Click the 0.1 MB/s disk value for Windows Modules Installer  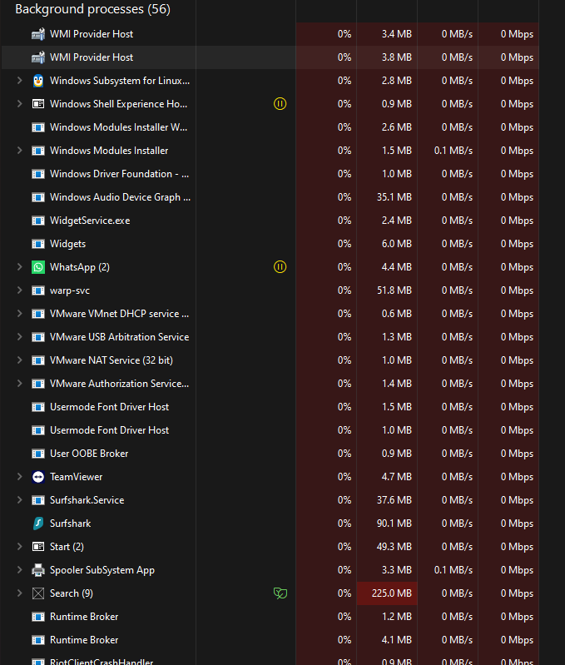tap(453, 151)
